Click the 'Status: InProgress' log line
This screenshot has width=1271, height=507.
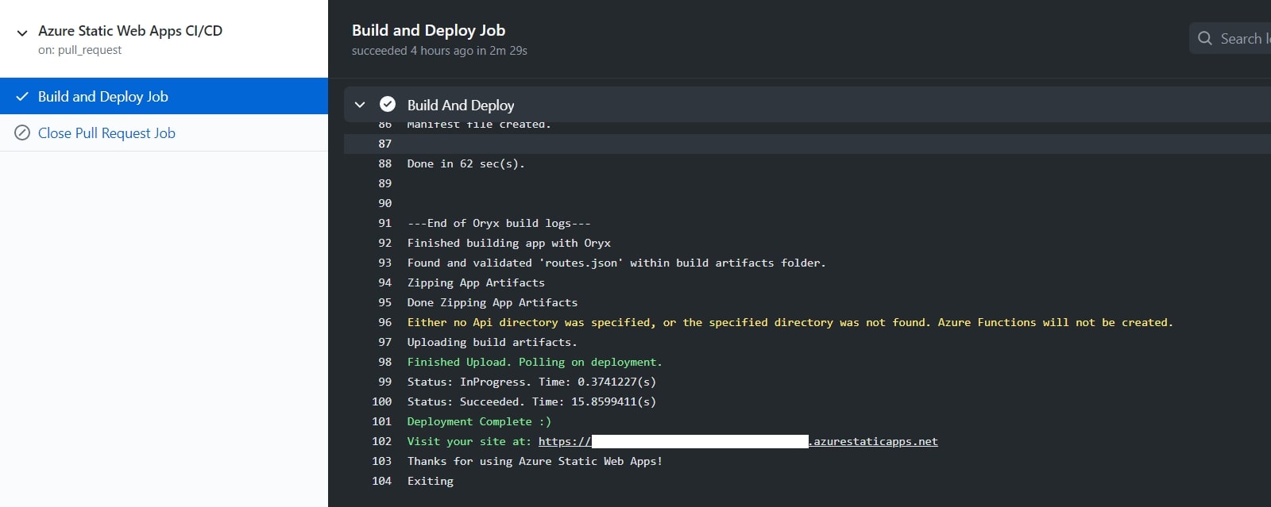(x=531, y=382)
